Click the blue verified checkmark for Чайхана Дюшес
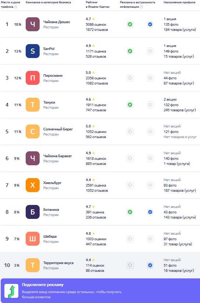This screenshot has height=303, width=200. 150,24
